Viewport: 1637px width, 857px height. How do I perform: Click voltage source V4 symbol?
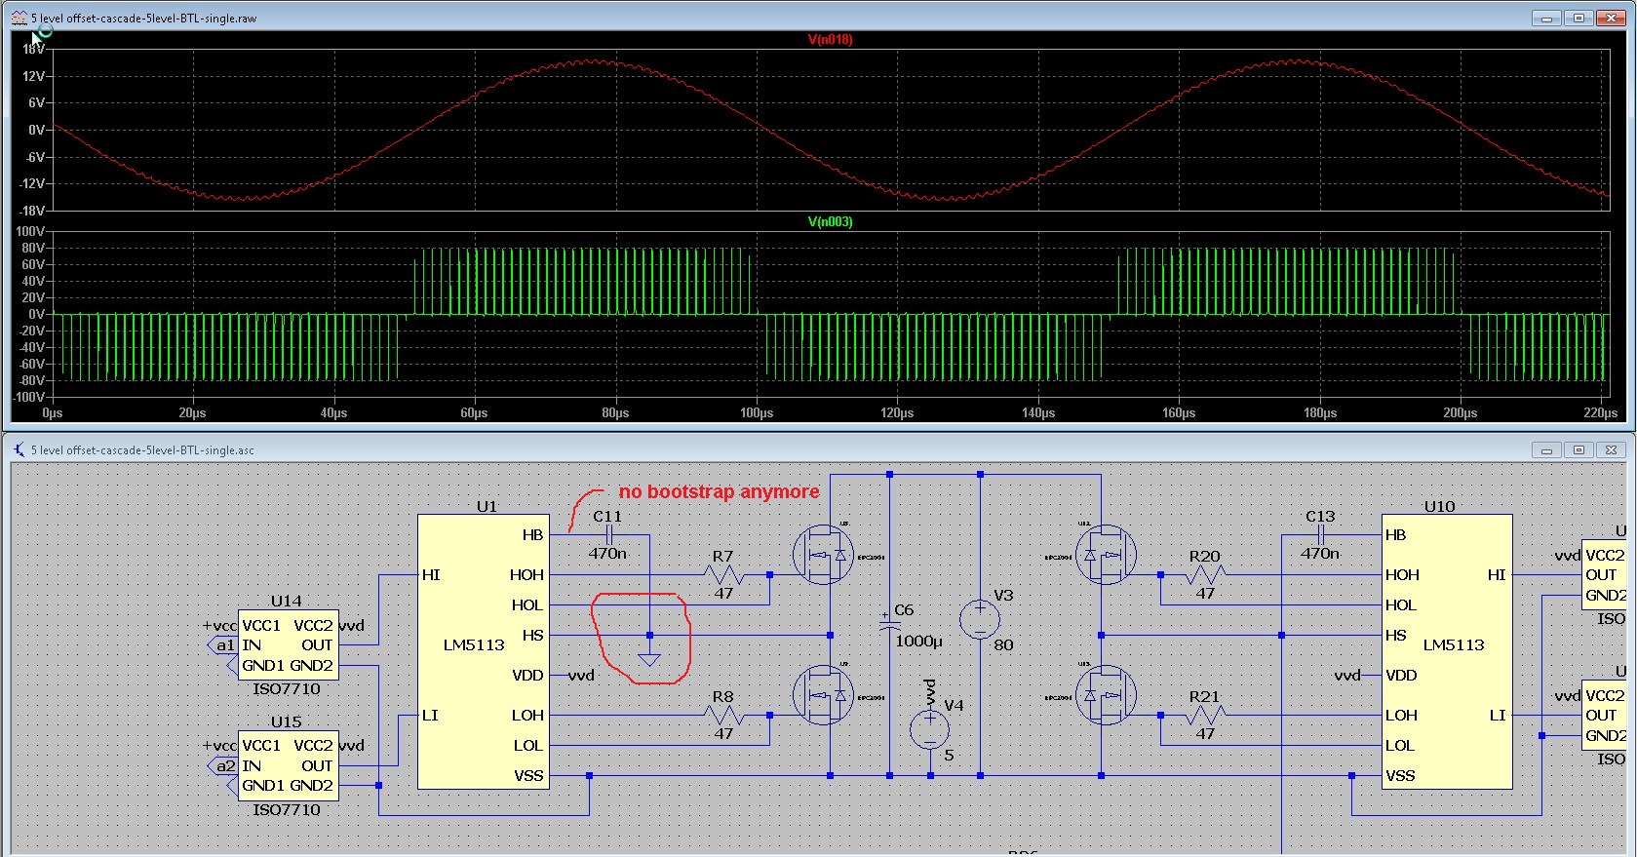pyautogui.click(x=930, y=730)
